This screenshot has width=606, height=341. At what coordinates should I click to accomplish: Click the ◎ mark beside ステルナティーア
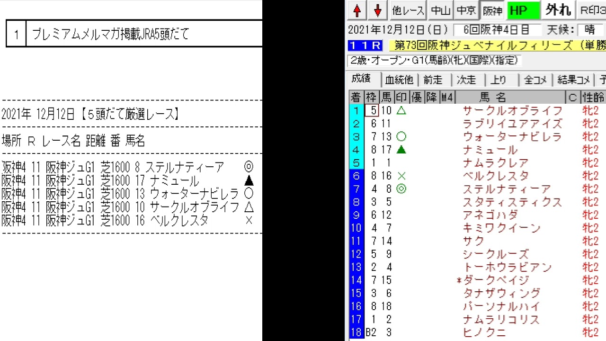point(401,189)
